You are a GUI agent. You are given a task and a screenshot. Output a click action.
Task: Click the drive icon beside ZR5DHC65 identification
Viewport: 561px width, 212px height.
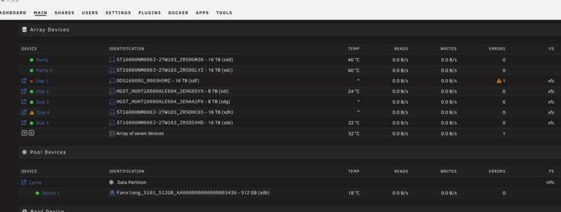pos(112,112)
